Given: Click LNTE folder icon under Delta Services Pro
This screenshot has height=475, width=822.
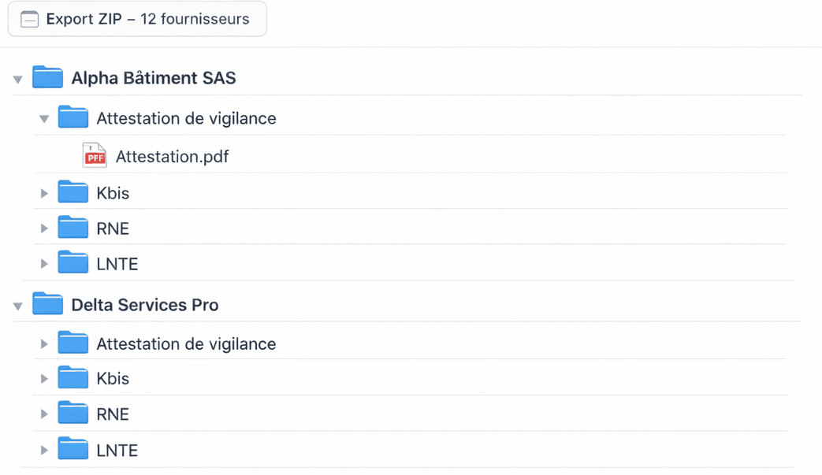Looking at the screenshot, I should [73, 449].
